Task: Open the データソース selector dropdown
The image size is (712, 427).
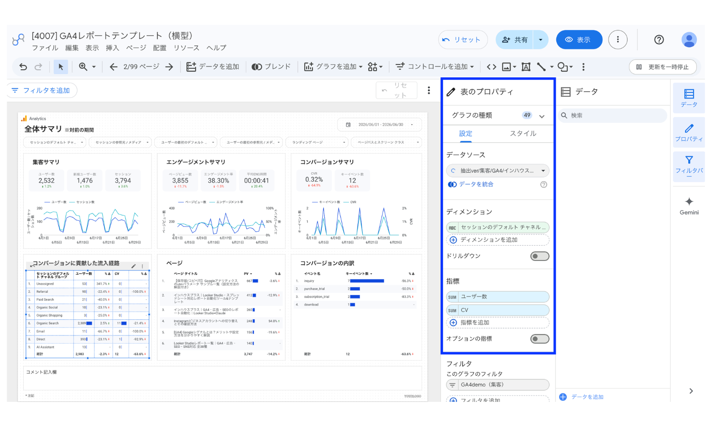Action: 497,171
